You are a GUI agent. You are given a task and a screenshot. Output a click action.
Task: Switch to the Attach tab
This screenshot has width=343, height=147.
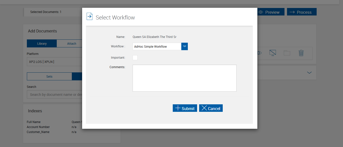point(72,43)
